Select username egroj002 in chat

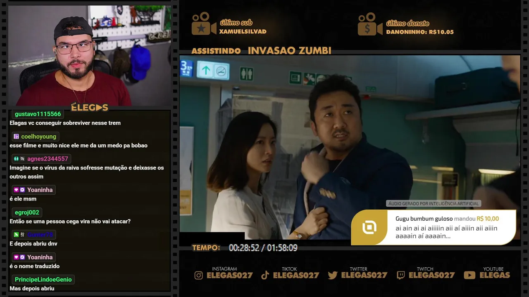click(x=27, y=212)
